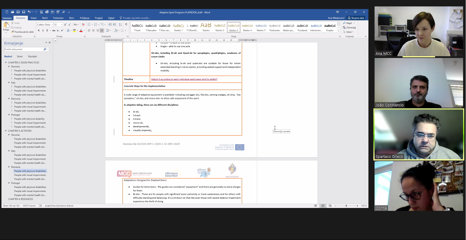466x240 pixels.
Task: Apply bullet list formatting
Action: [x=89, y=24]
